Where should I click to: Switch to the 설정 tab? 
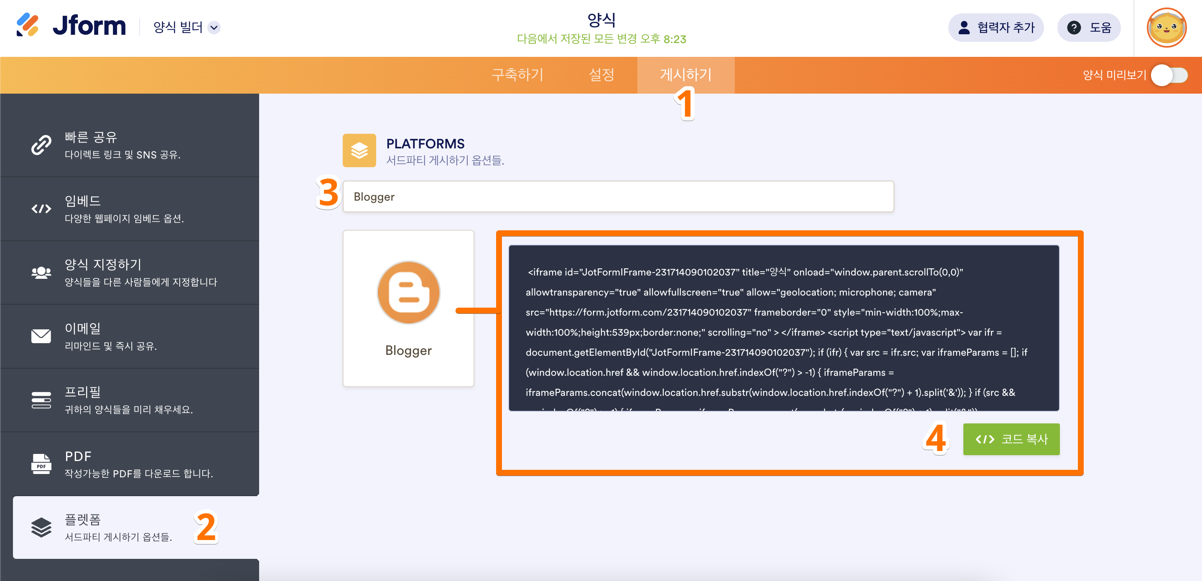pyautogui.click(x=601, y=75)
